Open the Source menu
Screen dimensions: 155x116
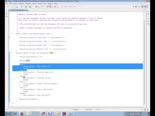[15, 4]
